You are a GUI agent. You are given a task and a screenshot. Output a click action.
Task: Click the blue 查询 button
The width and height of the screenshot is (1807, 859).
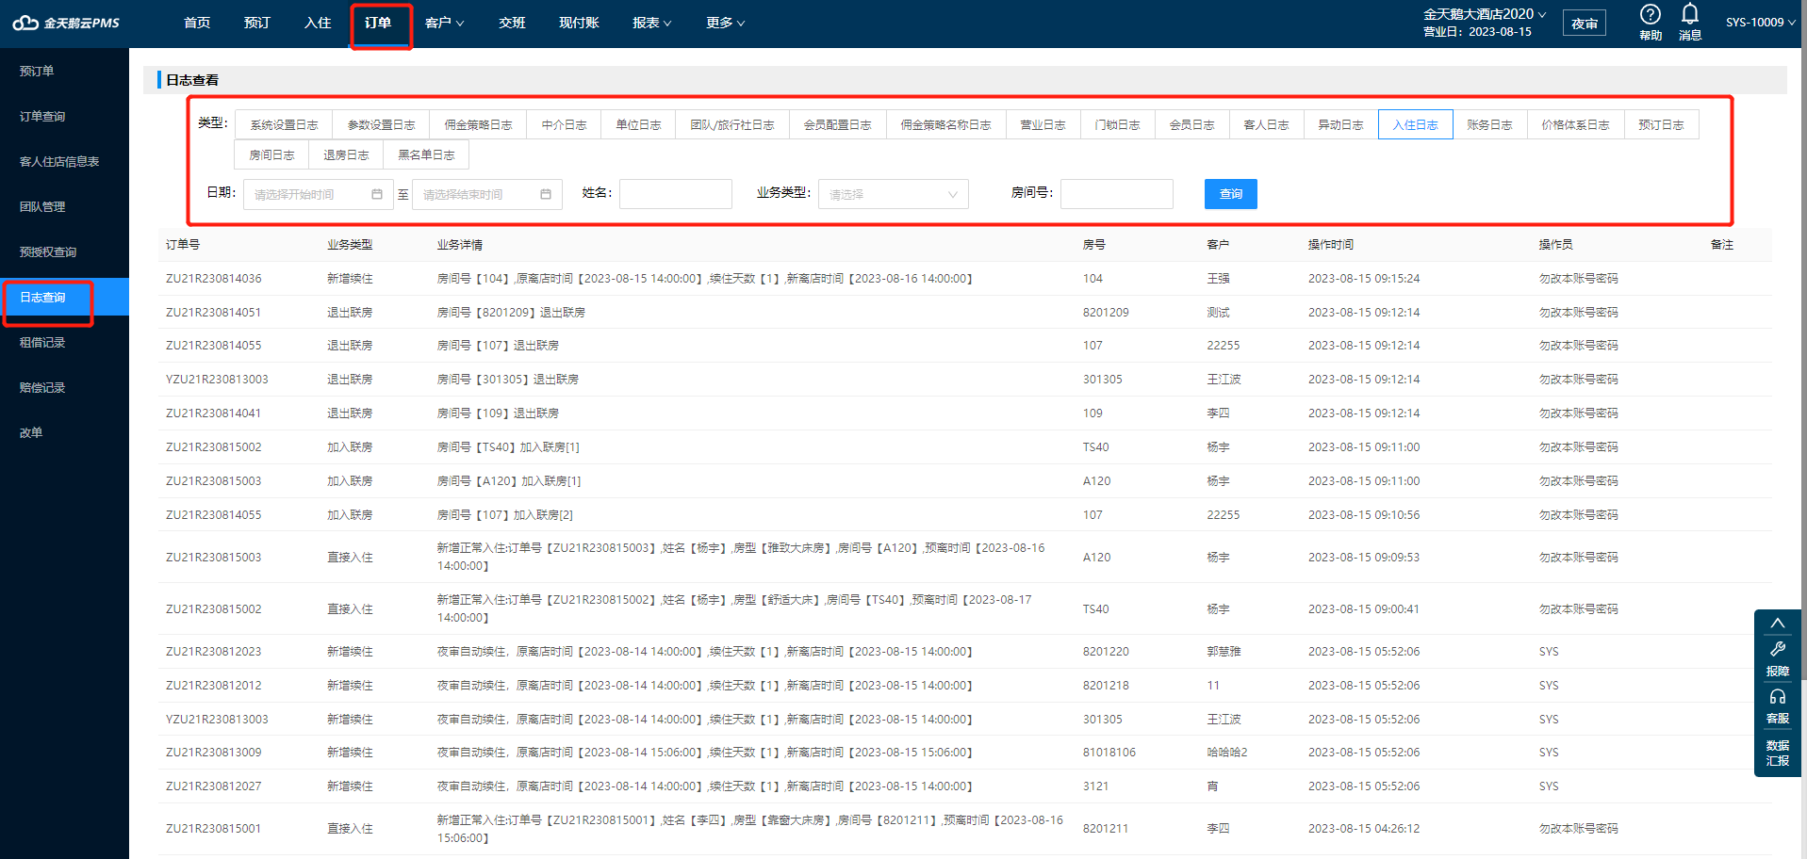1231,194
